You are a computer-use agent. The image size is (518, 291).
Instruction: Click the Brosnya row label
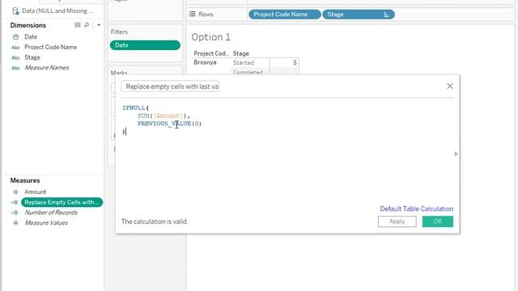(205, 62)
